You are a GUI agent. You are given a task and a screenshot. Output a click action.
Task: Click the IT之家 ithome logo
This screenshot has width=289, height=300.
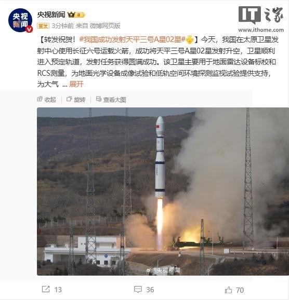[261, 19]
